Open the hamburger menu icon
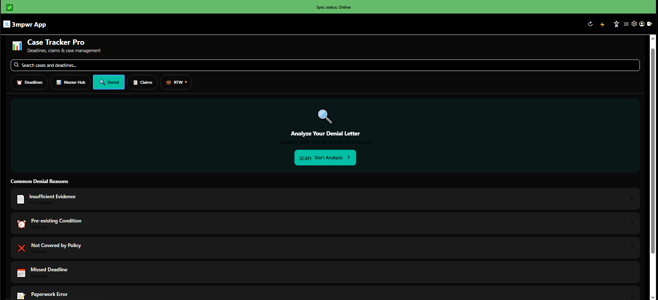The height and width of the screenshot is (300, 658). point(626,24)
